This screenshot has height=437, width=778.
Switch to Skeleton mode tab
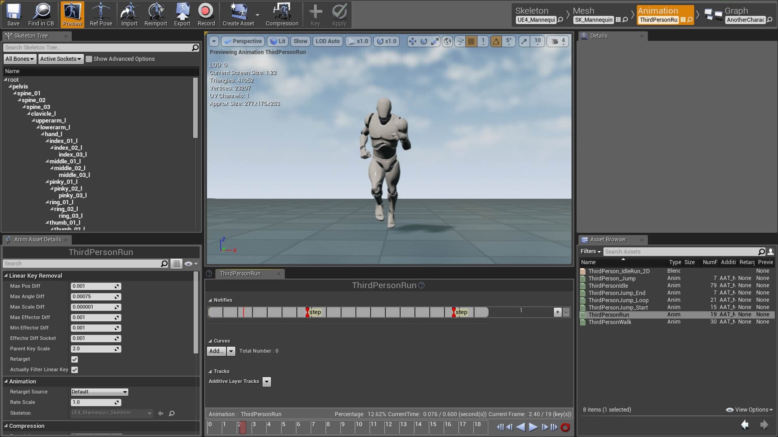pos(539,15)
